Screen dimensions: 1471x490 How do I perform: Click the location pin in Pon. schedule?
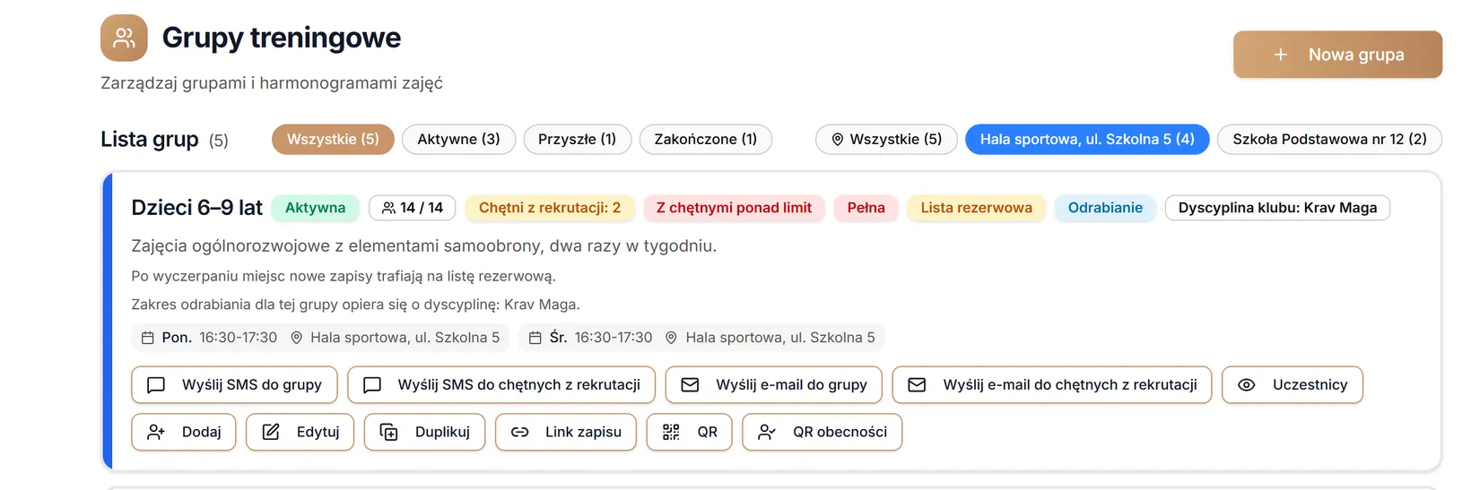click(x=297, y=338)
